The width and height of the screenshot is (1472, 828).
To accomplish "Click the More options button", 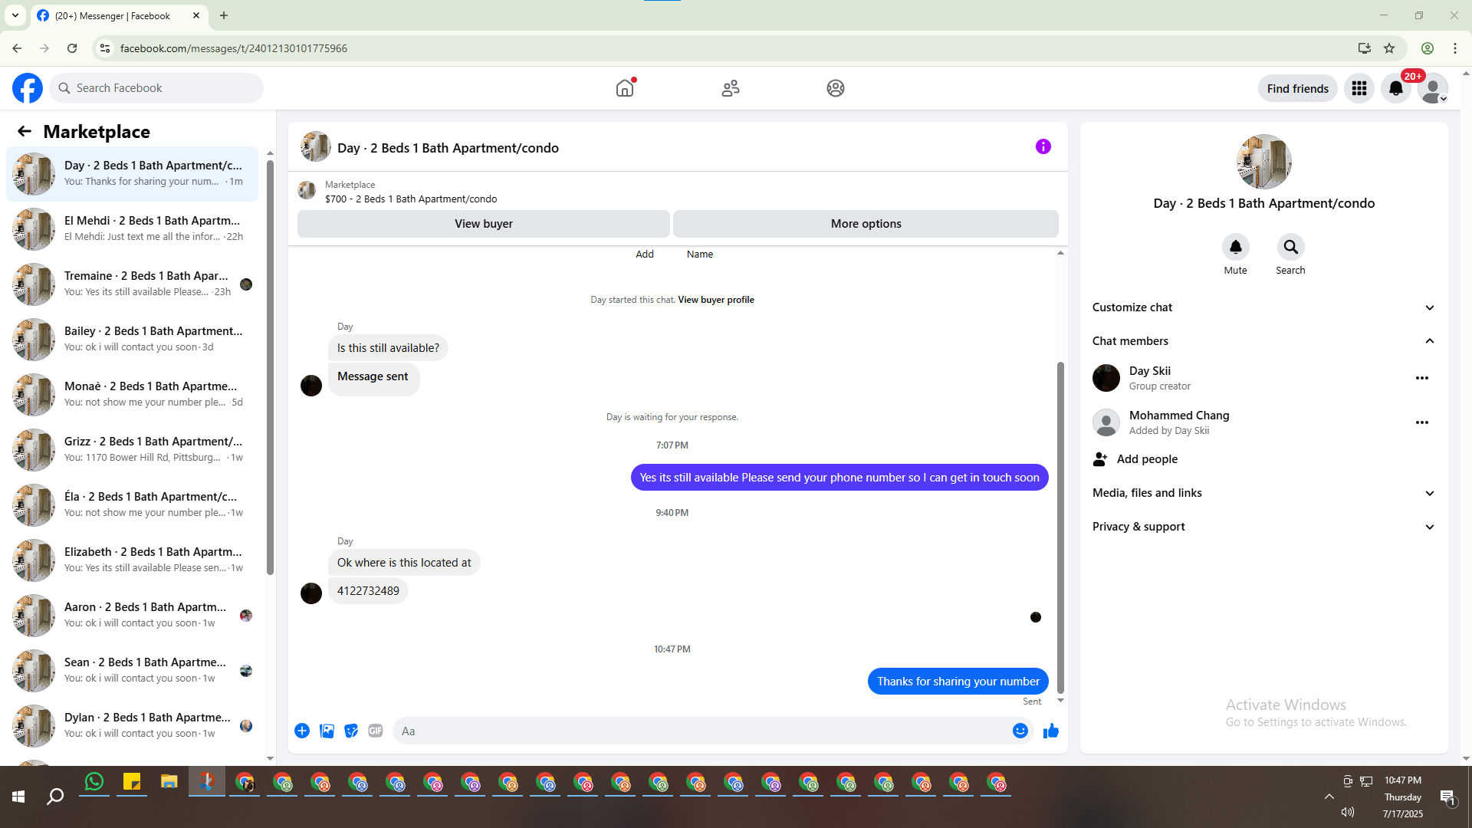I will pos(866,224).
